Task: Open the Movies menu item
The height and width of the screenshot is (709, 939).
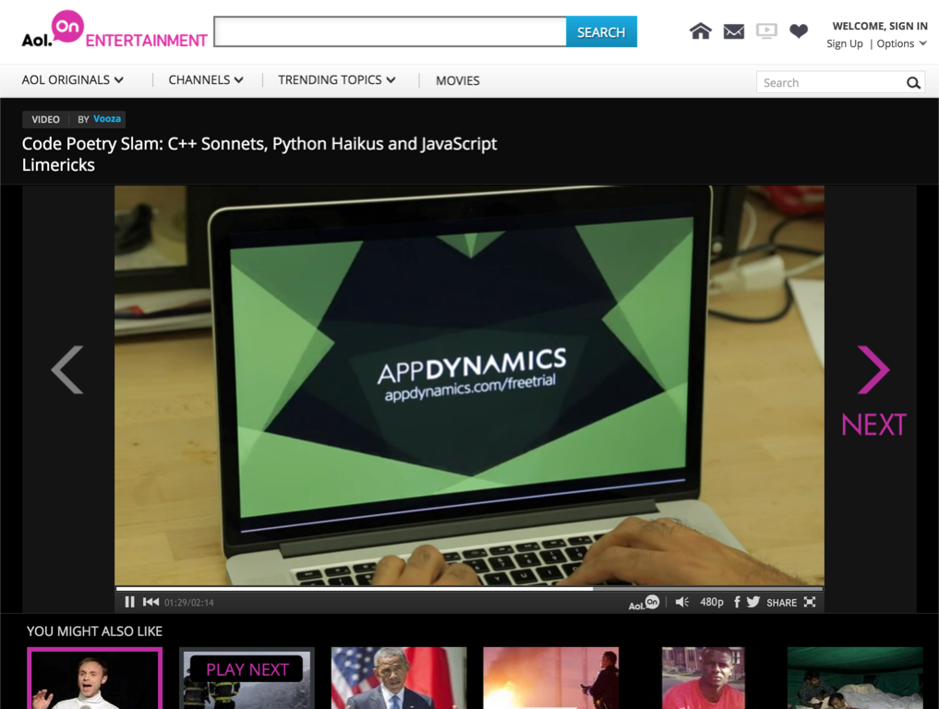Action: coord(458,81)
